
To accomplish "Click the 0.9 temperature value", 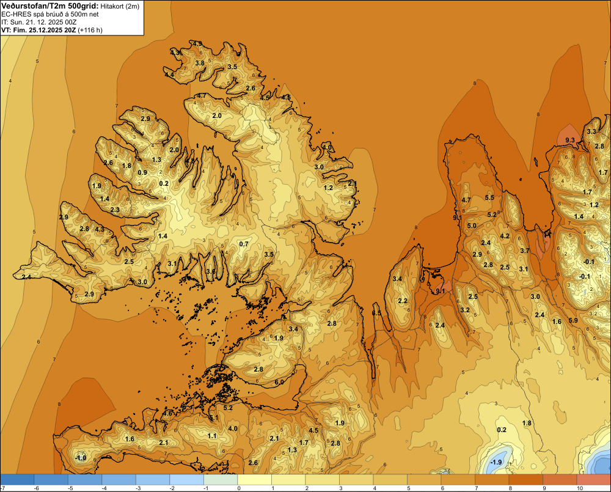I will click(x=142, y=173).
